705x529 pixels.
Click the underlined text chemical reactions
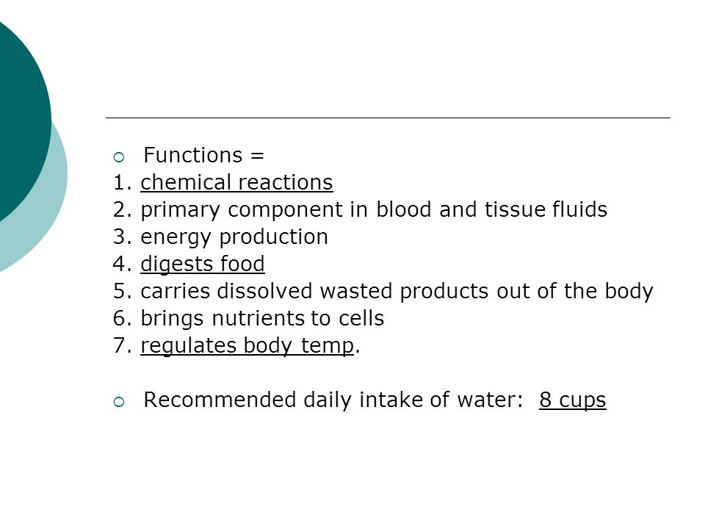236,183
